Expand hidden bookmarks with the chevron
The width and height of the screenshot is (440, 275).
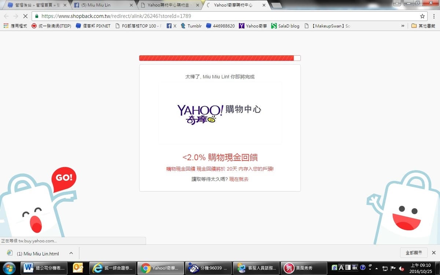click(x=403, y=26)
